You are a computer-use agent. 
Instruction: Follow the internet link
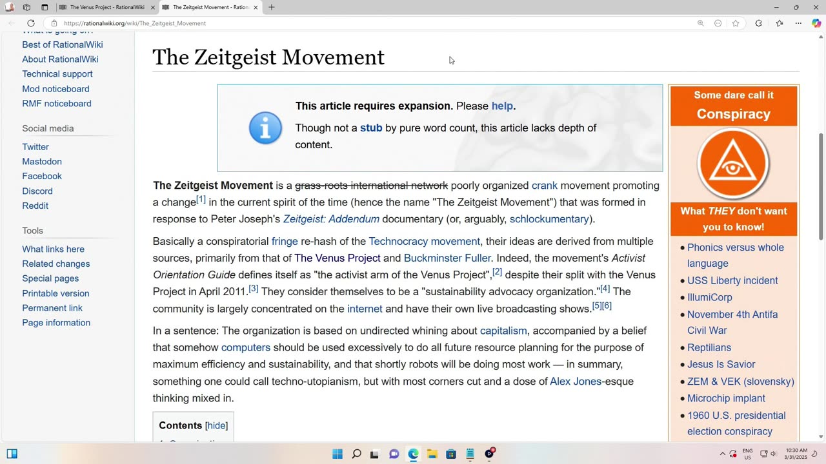[365, 309]
